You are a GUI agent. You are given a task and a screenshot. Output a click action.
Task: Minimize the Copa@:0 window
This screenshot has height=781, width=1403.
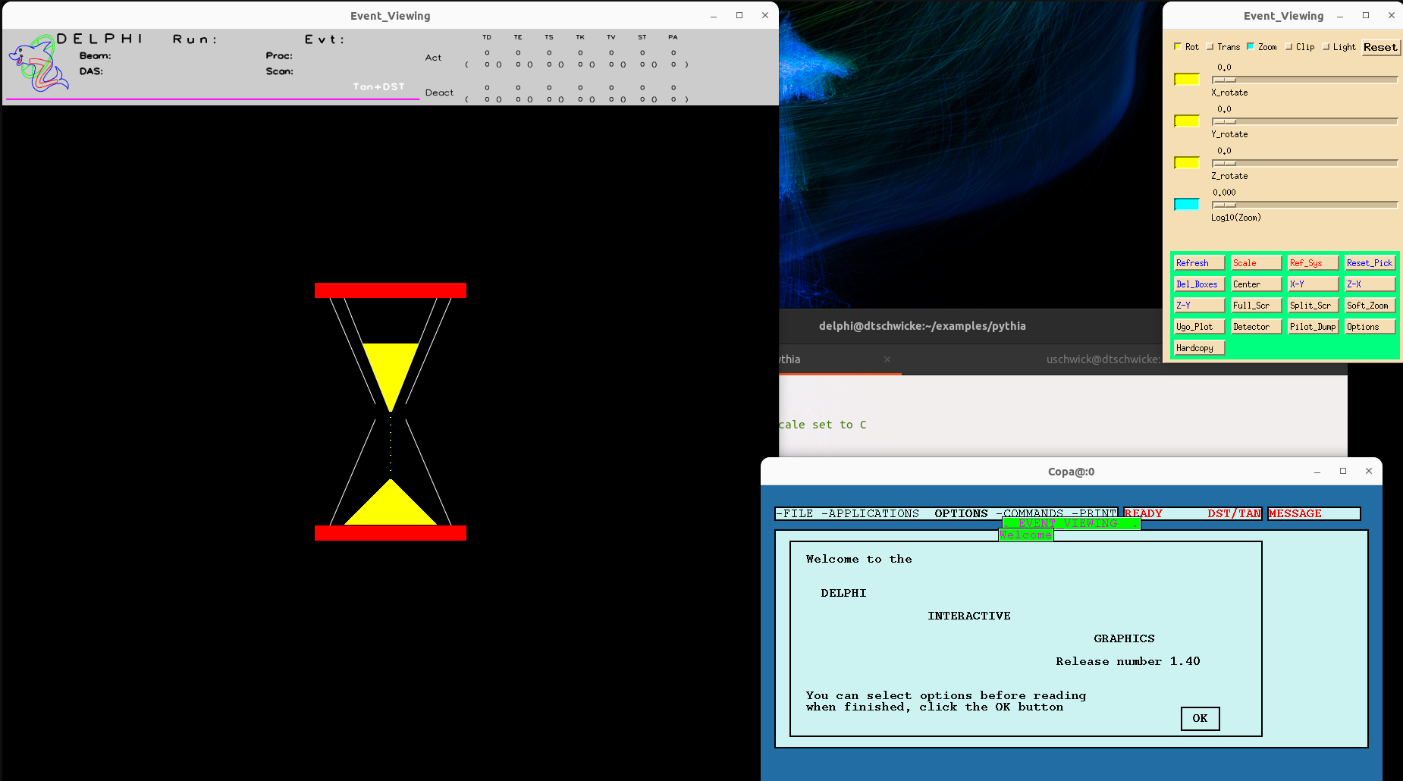click(x=1317, y=471)
